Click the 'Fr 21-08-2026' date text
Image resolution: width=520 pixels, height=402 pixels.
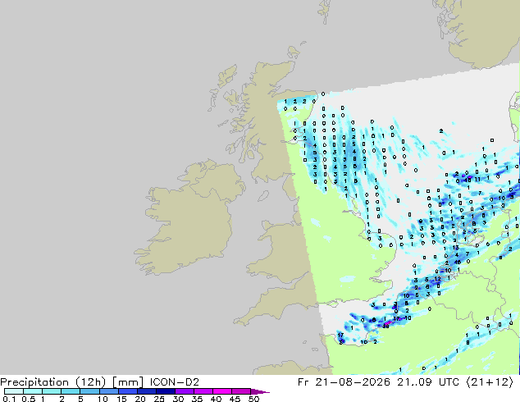point(344,382)
